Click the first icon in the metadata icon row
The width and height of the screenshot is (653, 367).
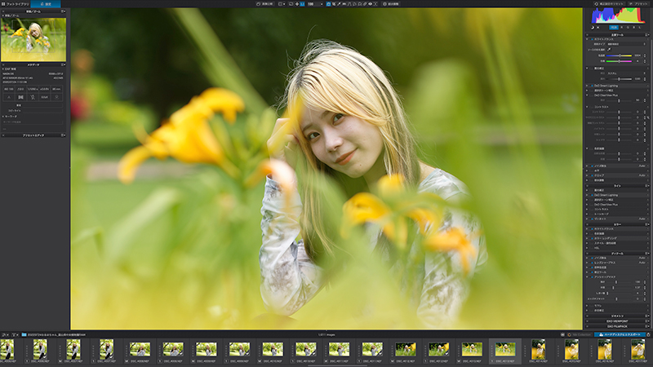click(x=9, y=97)
